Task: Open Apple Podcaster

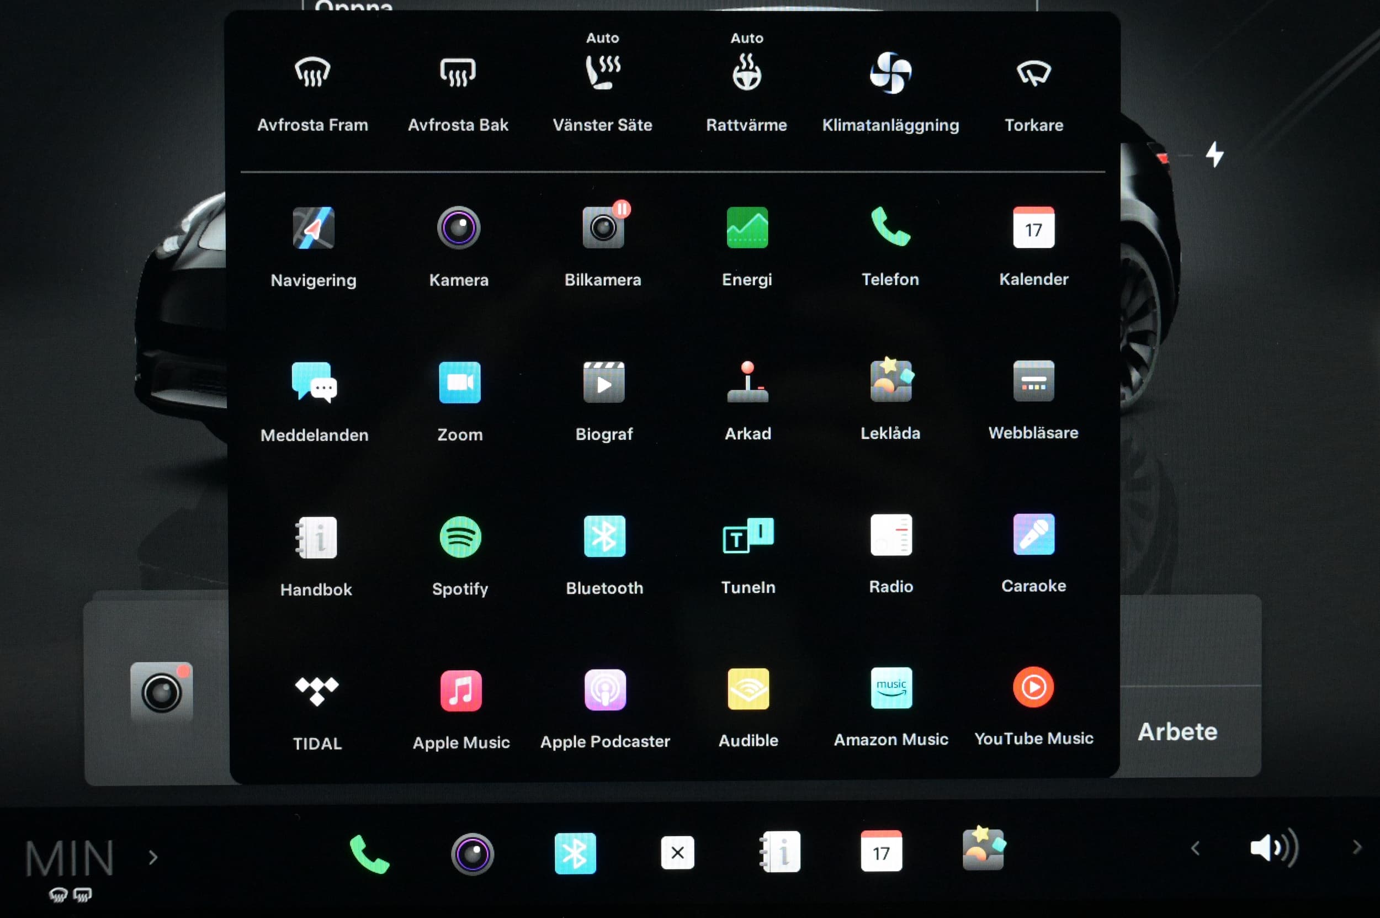Action: point(605,689)
